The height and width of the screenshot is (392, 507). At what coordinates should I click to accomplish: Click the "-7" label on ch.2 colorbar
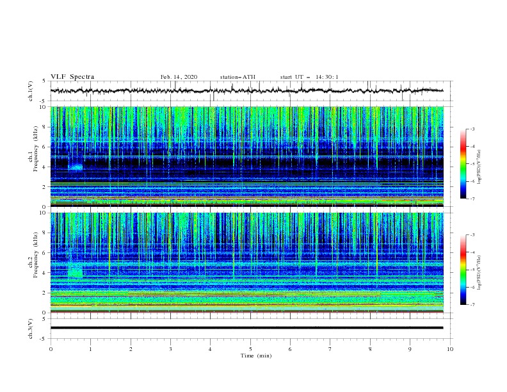click(x=472, y=305)
